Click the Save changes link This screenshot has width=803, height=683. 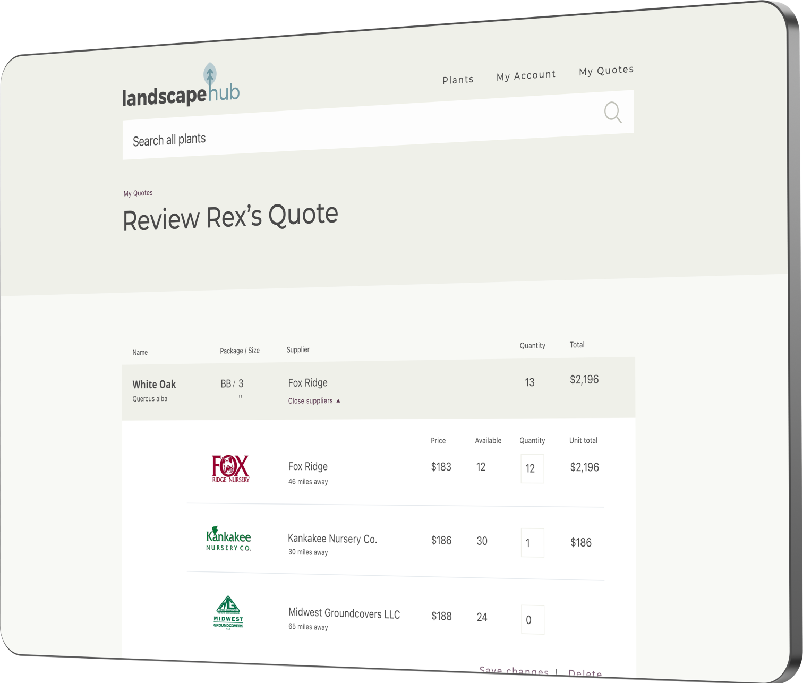pos(514,671)
